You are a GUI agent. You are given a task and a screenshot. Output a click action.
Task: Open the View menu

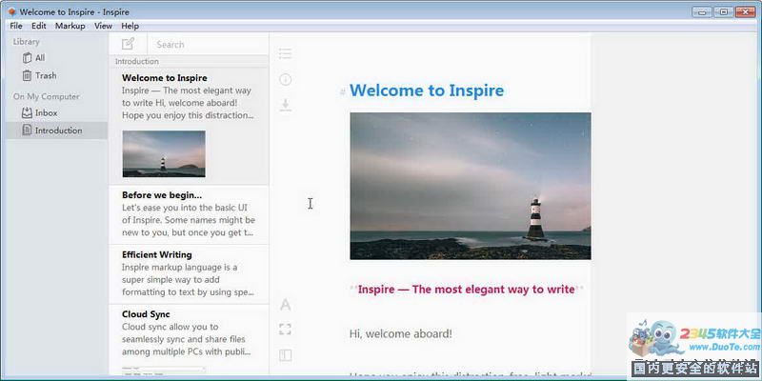103,26
